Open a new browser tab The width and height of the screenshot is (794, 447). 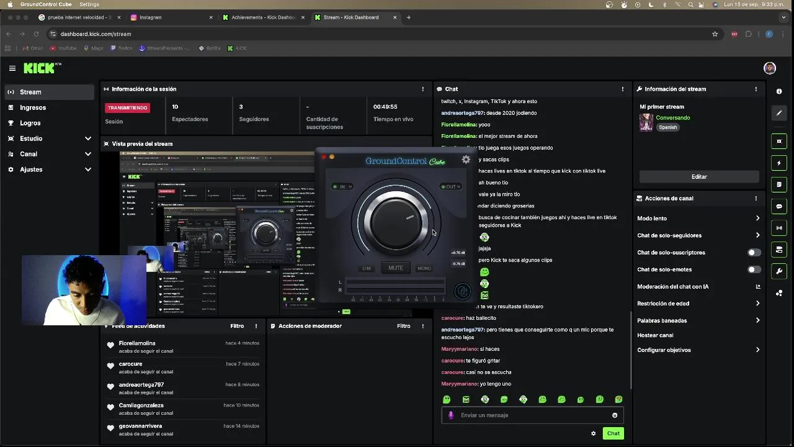(409, 17)
